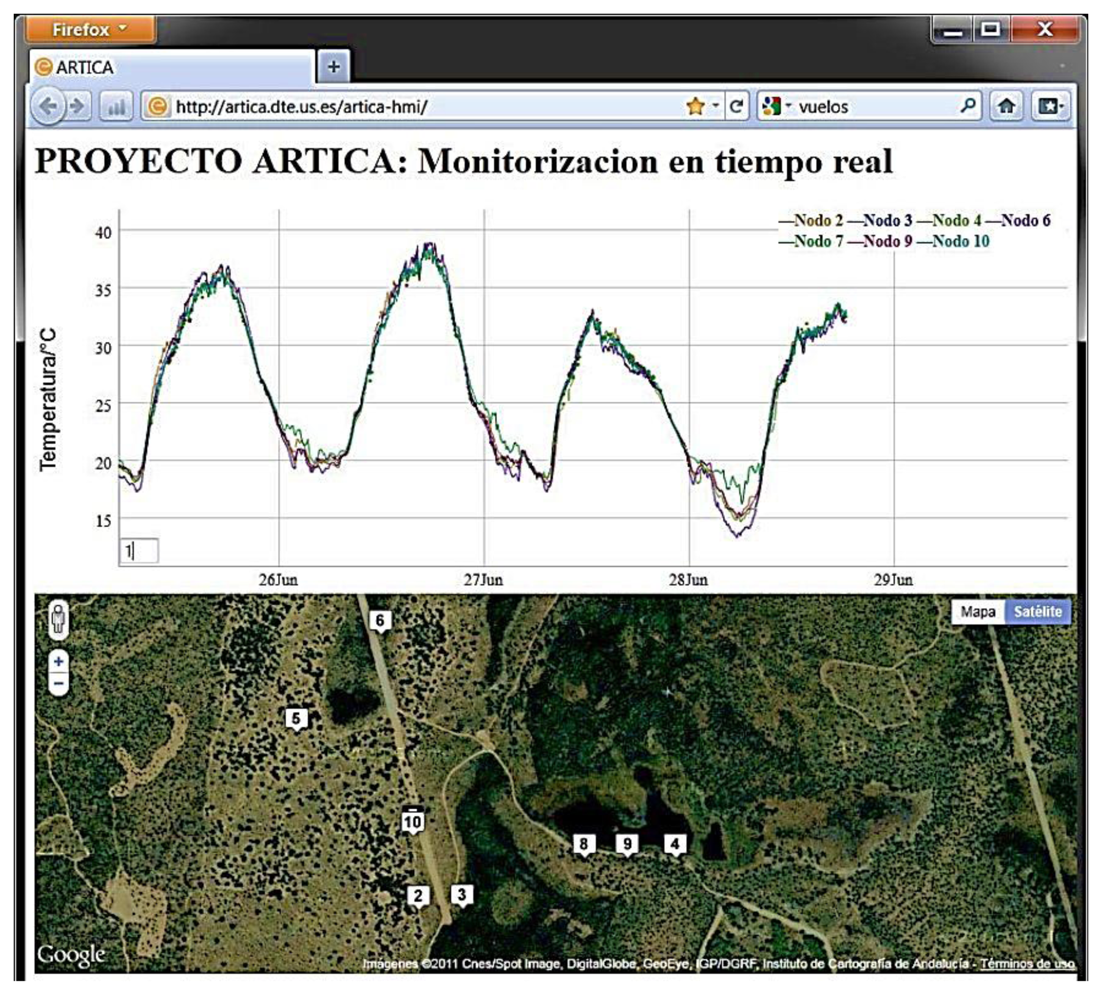Viewport: 1102px width, 995px height.
Task: Click the chart input field showing 1
Action: pos(139,551)
